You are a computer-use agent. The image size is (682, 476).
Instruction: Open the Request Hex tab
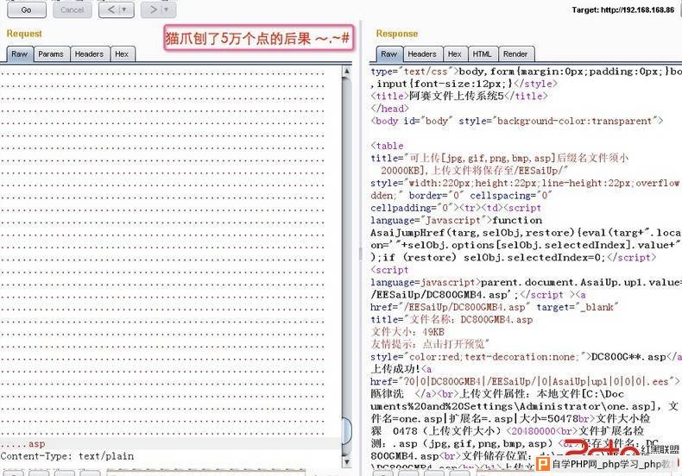[x=123, y=54]
